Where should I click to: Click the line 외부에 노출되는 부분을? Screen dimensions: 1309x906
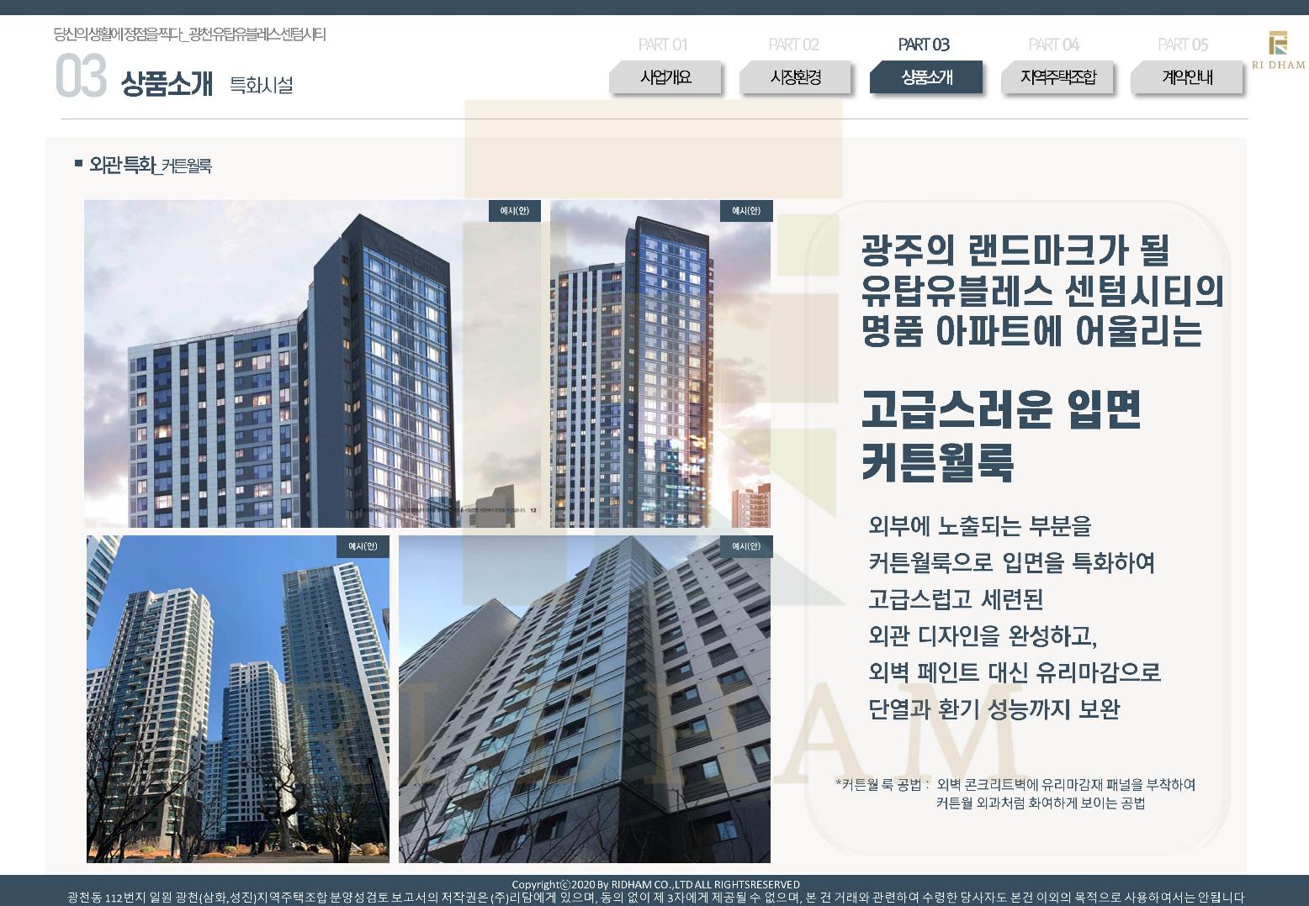coord(980,526)
